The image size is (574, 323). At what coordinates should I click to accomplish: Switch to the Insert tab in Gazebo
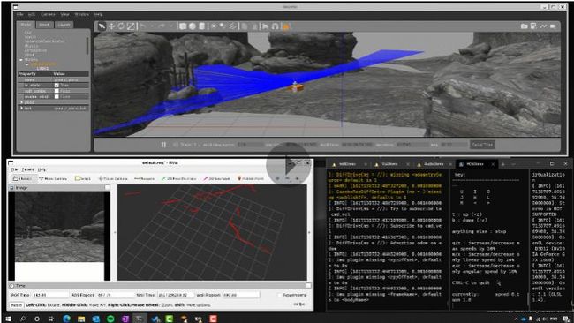pos(44,25)
